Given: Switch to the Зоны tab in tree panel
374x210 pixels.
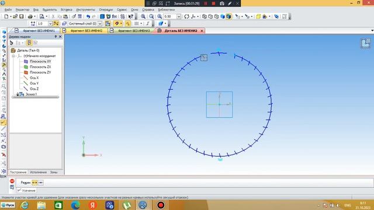Looking at the screenshot, I should 54,172.
